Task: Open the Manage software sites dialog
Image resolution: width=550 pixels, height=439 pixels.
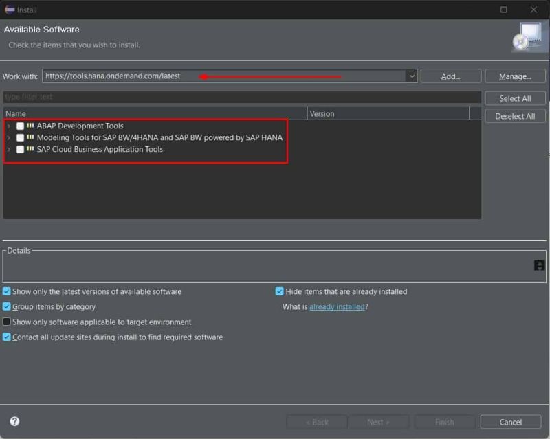Action: [515, 76]
